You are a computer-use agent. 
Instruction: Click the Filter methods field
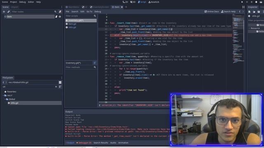tap(81, 67)
